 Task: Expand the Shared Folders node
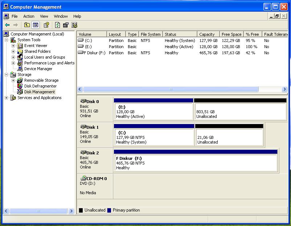pos(13,52)
